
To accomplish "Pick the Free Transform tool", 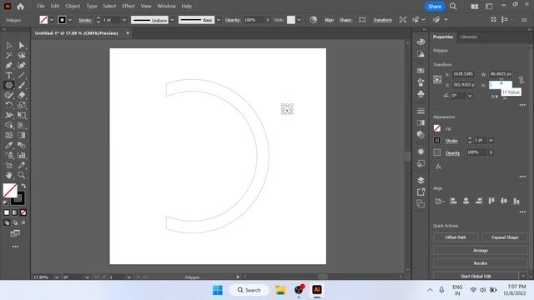I will (x=22, y=115).
